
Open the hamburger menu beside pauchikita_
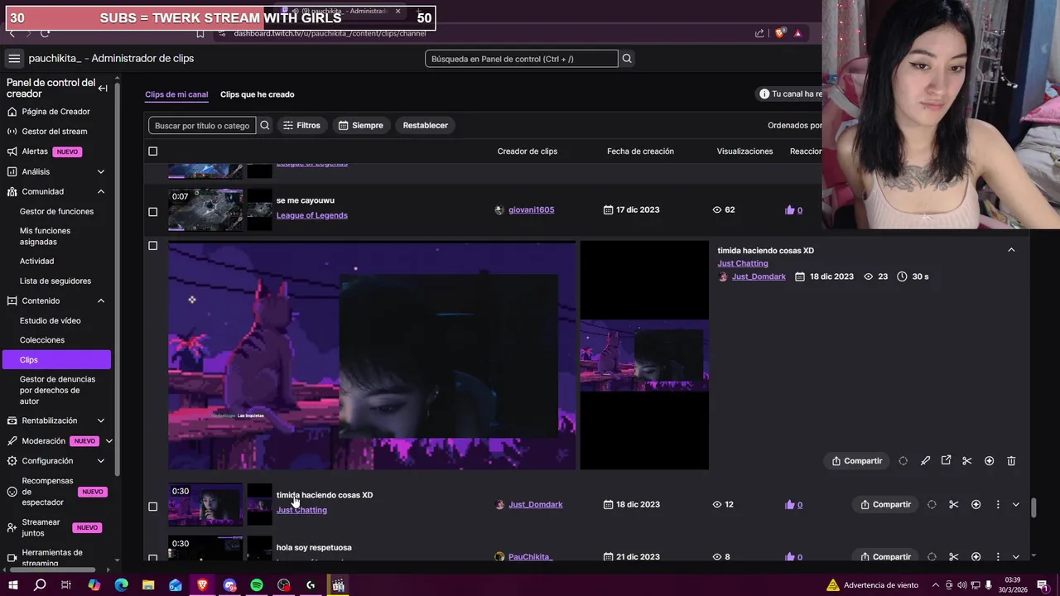(14, 58)
